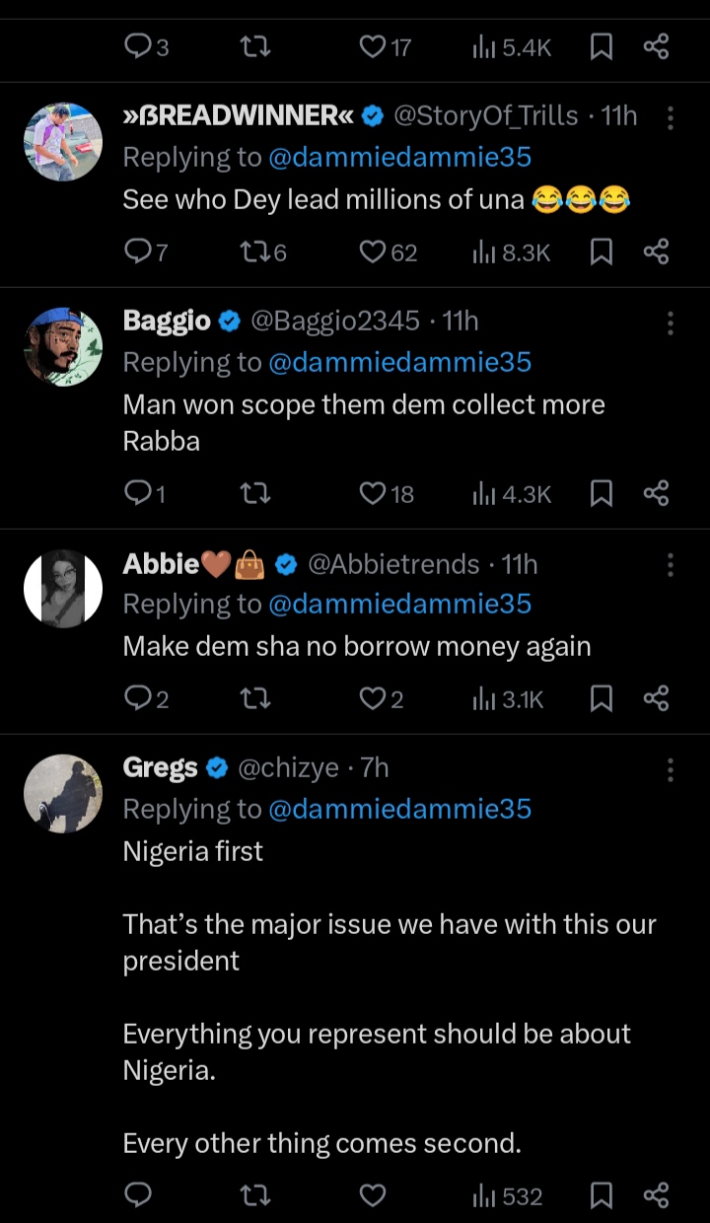Retweet Baggio's reply about Rabba
Viewport: 710px width, 1223px height.
(255, 494)
